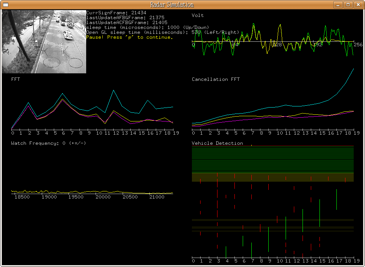
Task: Pick the 128 tick on Volt axis
Action: (x=277, y=45)
